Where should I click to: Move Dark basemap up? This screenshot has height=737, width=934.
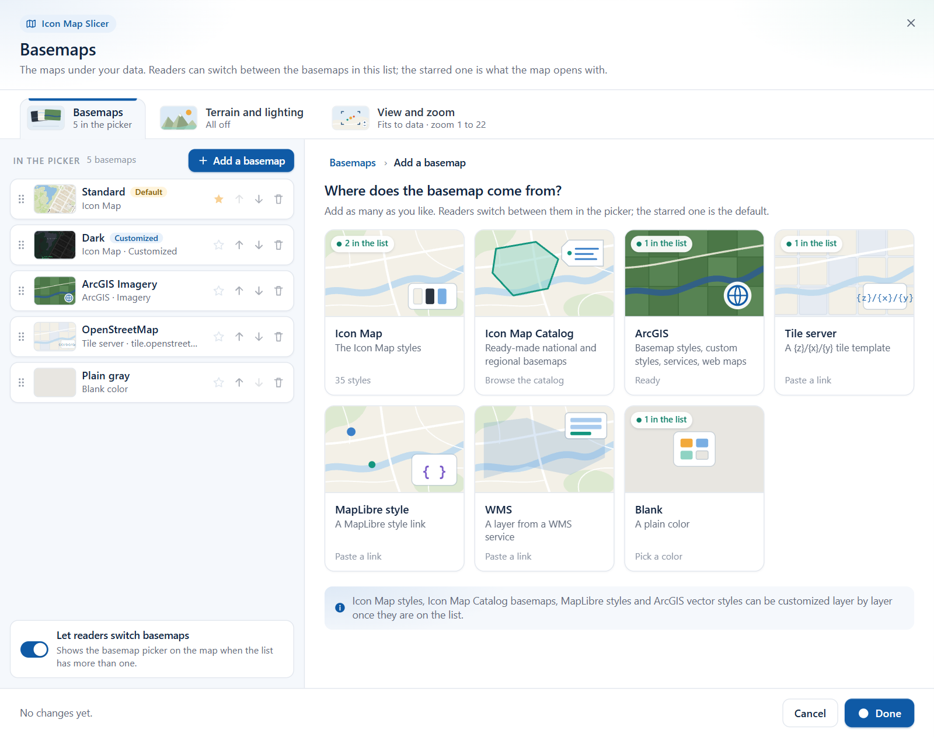[239, 245]
